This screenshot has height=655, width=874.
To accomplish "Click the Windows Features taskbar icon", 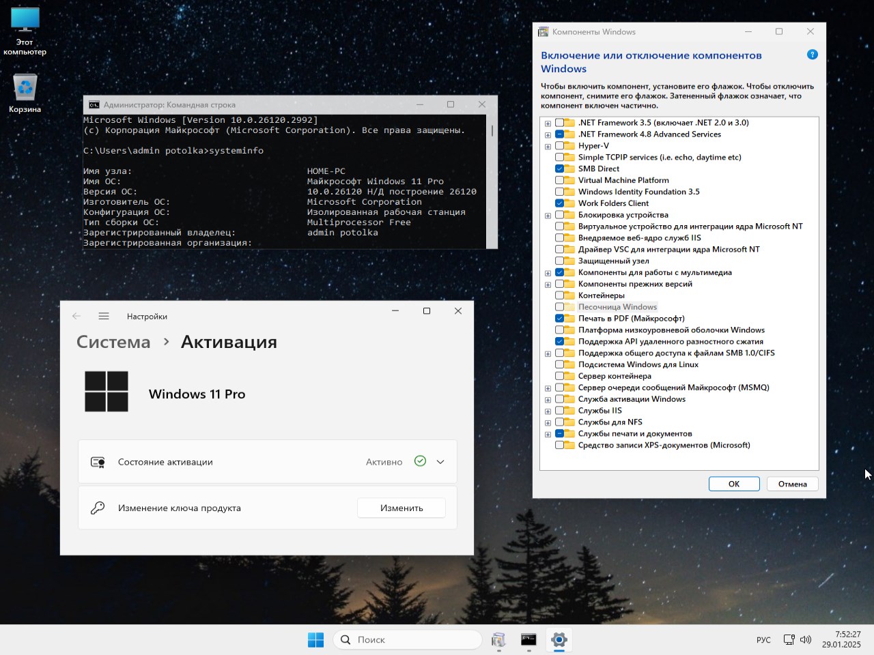I will click(498, 639).
